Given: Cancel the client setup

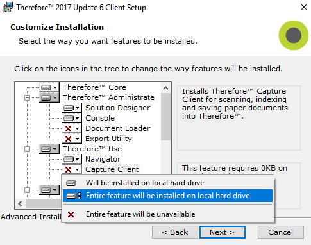Looking at the screenshot, I should coord(281,232).
